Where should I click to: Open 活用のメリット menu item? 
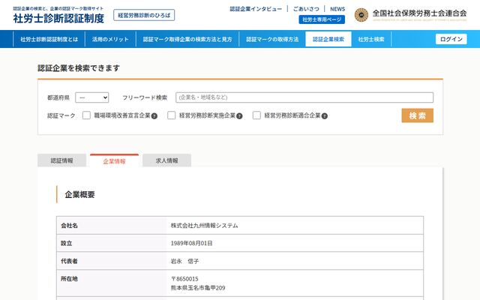click(110, 39)
